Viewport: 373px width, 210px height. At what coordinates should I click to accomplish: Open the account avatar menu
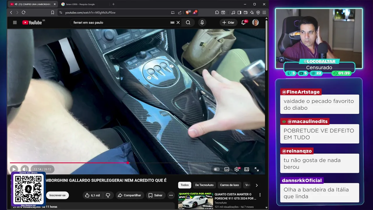(255, 22)
